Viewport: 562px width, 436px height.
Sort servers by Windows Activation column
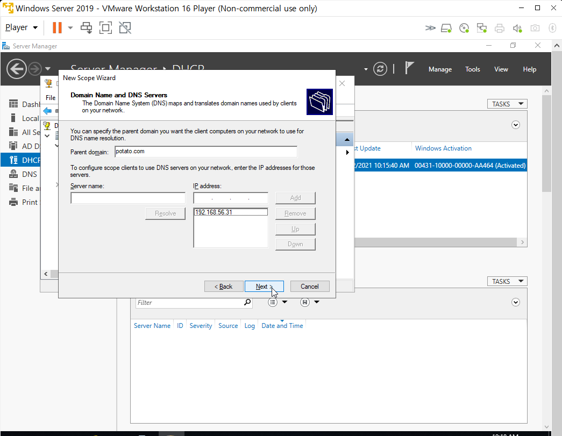click(x=443, y=148)
